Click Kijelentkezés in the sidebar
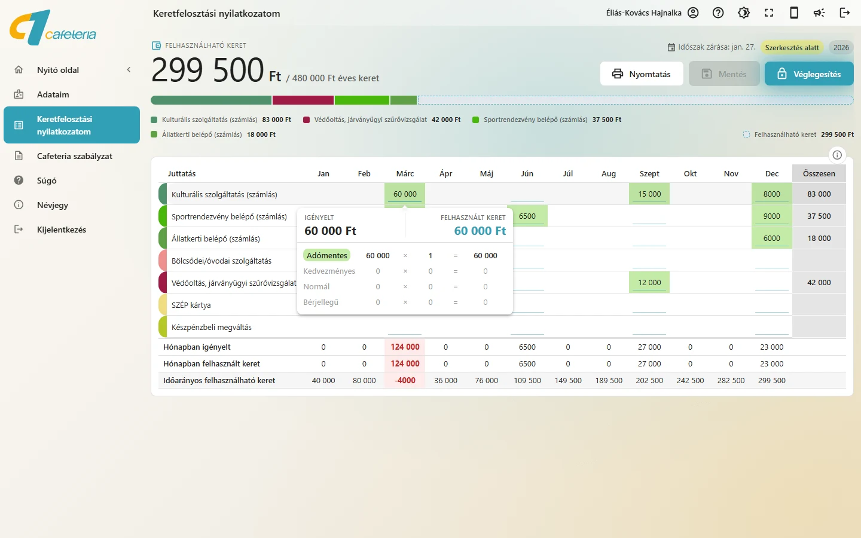 [x=72, y=230]
